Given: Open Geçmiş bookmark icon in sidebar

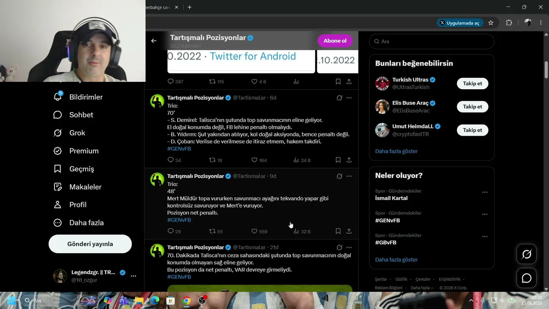Looking at the screenshot, I should click(57, 169).
